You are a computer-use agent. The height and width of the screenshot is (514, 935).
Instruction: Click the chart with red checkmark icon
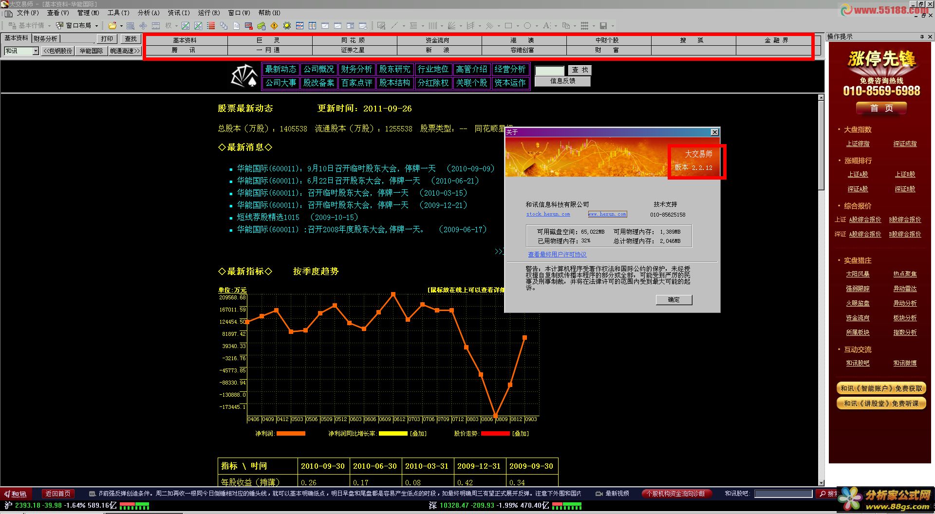pos(249,25)
